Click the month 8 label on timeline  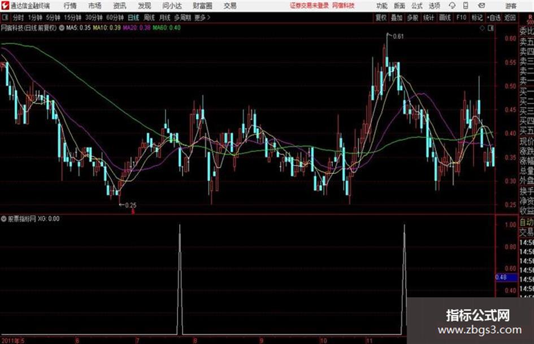195,341
